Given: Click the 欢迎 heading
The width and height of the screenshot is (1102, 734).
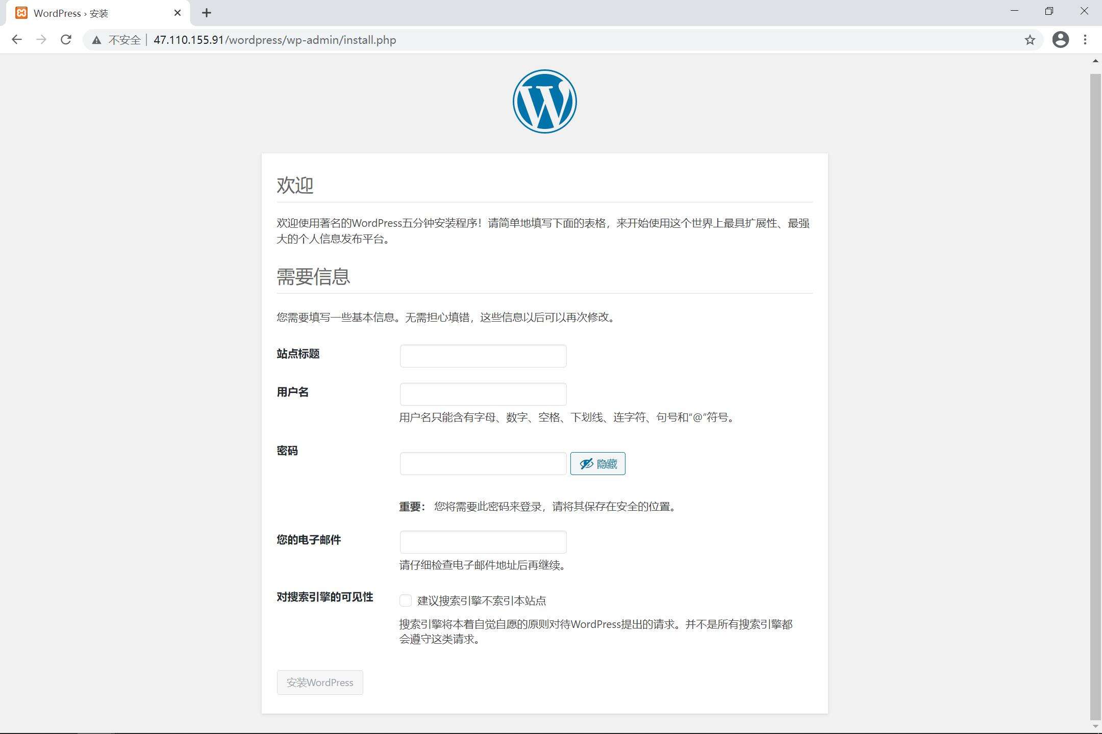Looking at the screenshot, I should 295,185.
